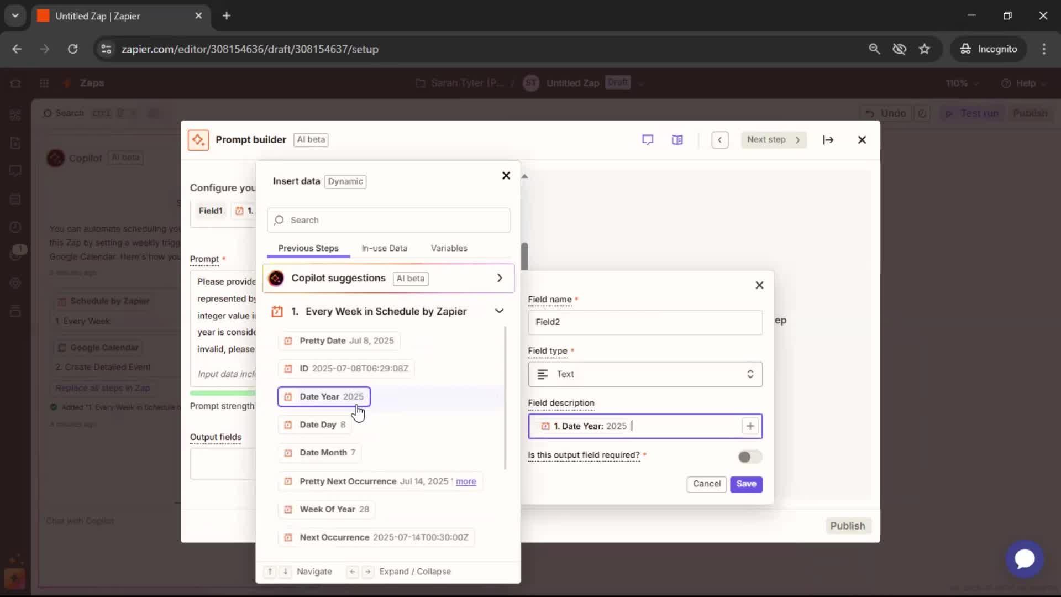Click the expand panel arrow-to-bar icon
Viewport: 1061px width, 597px height.
coord(828,140)
